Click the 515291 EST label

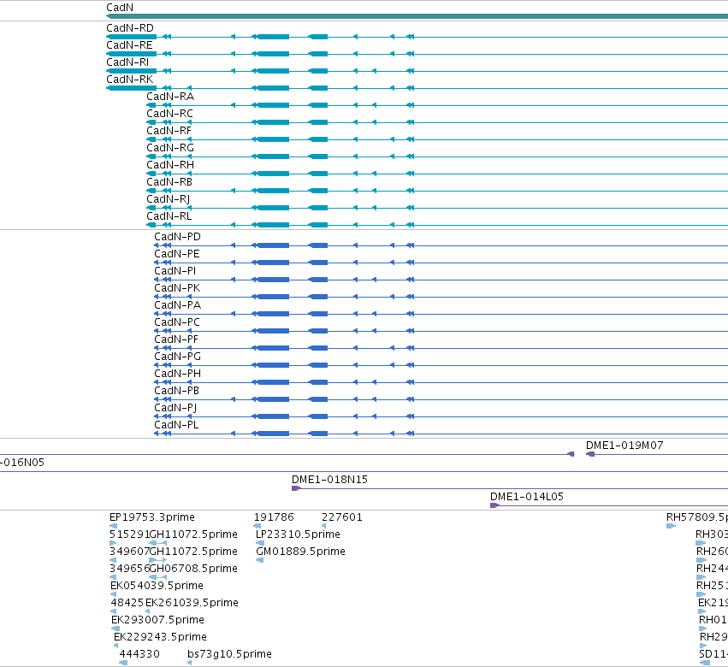[129, 534]
